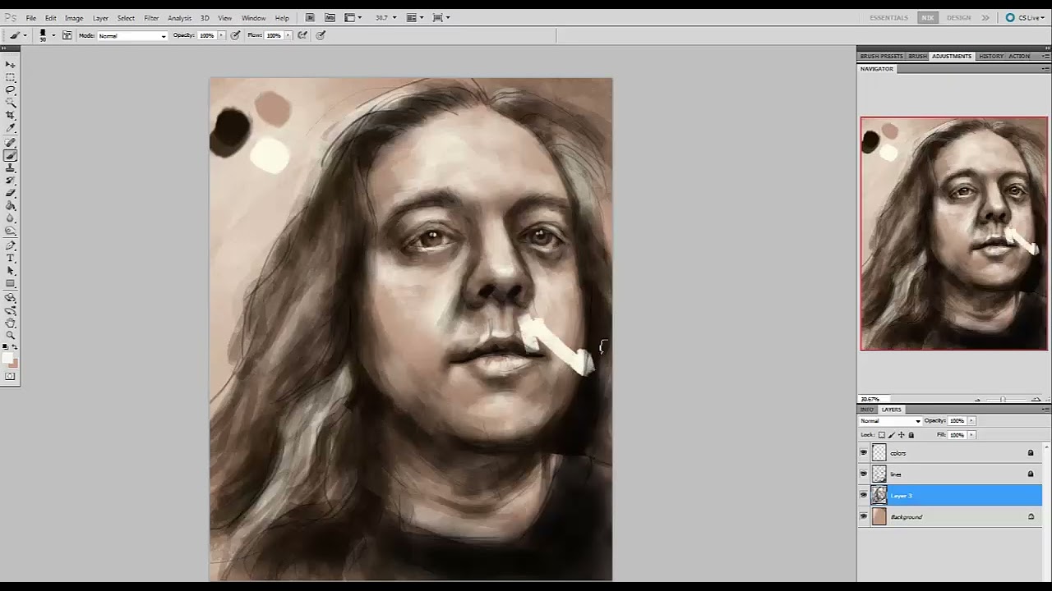Hide Layer 3 visibility

tap(863, 495)
